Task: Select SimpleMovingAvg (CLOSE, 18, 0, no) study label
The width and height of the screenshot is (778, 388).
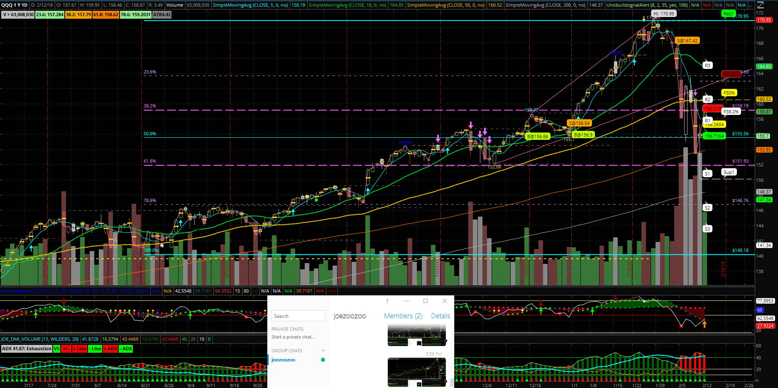Action: click(347, 5)
